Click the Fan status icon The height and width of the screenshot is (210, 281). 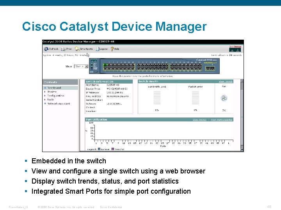coord(224,98)
